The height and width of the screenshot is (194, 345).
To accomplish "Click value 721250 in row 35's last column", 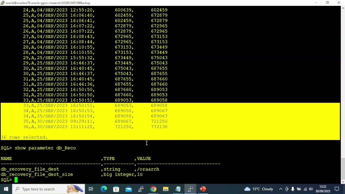I will [159, 121].
